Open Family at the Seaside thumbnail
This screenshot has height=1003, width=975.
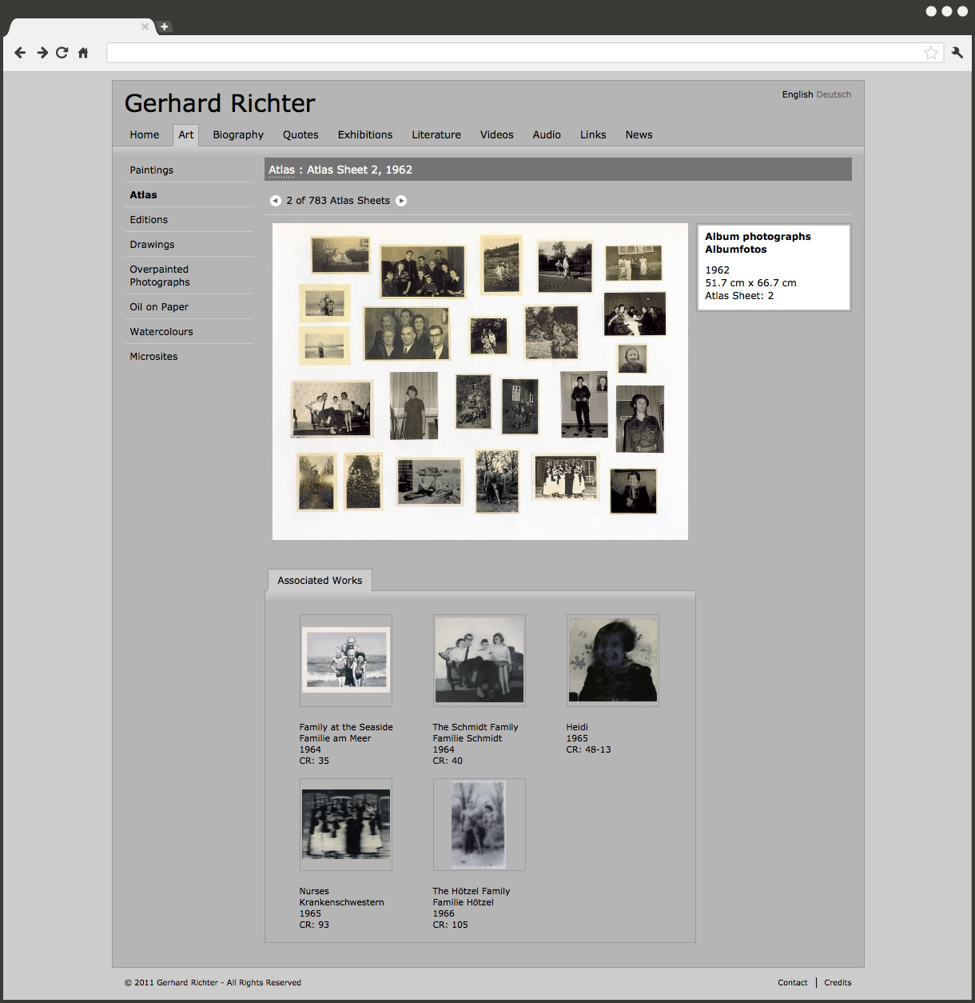pyautogui.click(x=346, y=660)
